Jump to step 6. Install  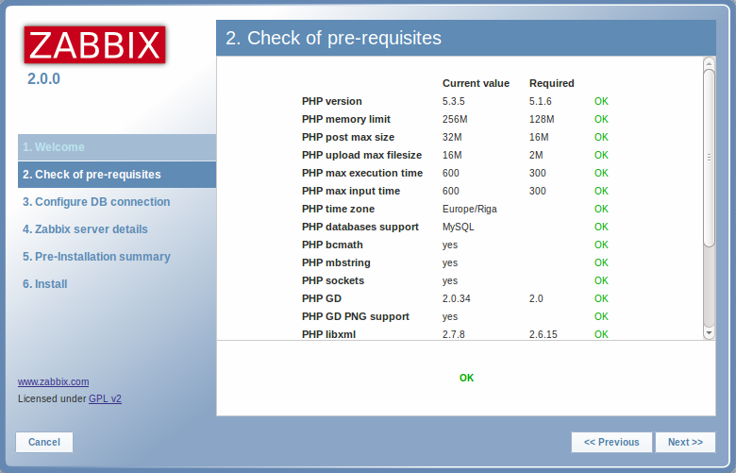tap(45, 284)
